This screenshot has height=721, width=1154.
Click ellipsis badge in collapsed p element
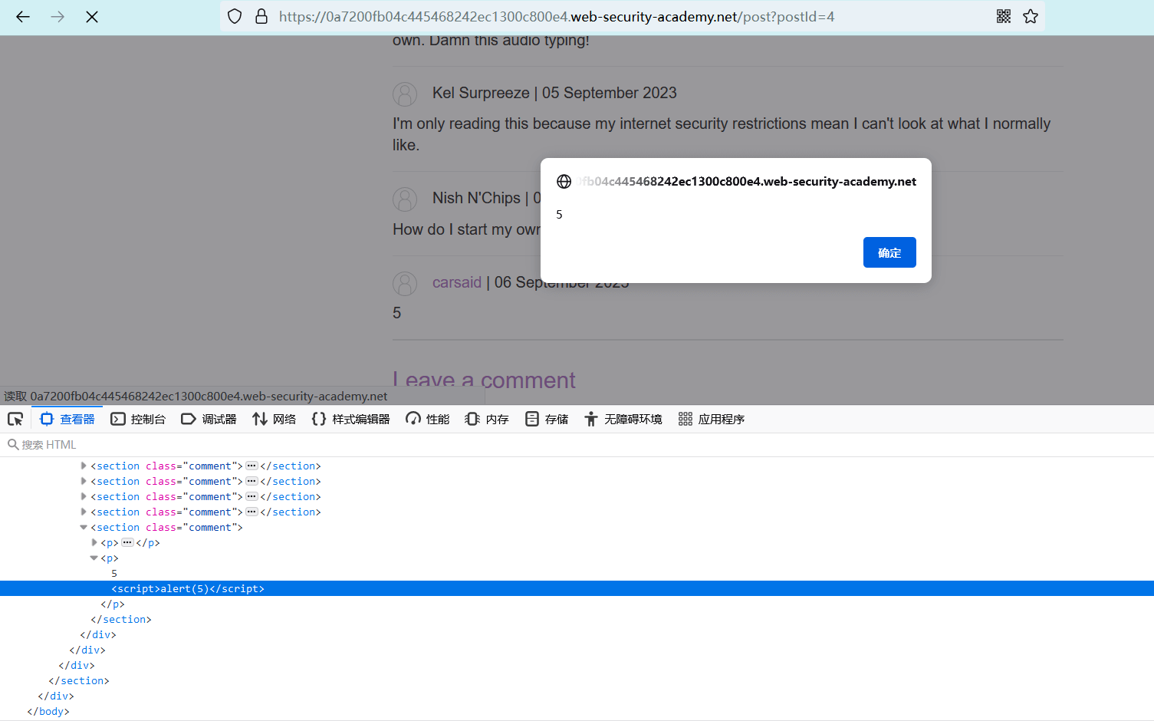tap(127, 543)
